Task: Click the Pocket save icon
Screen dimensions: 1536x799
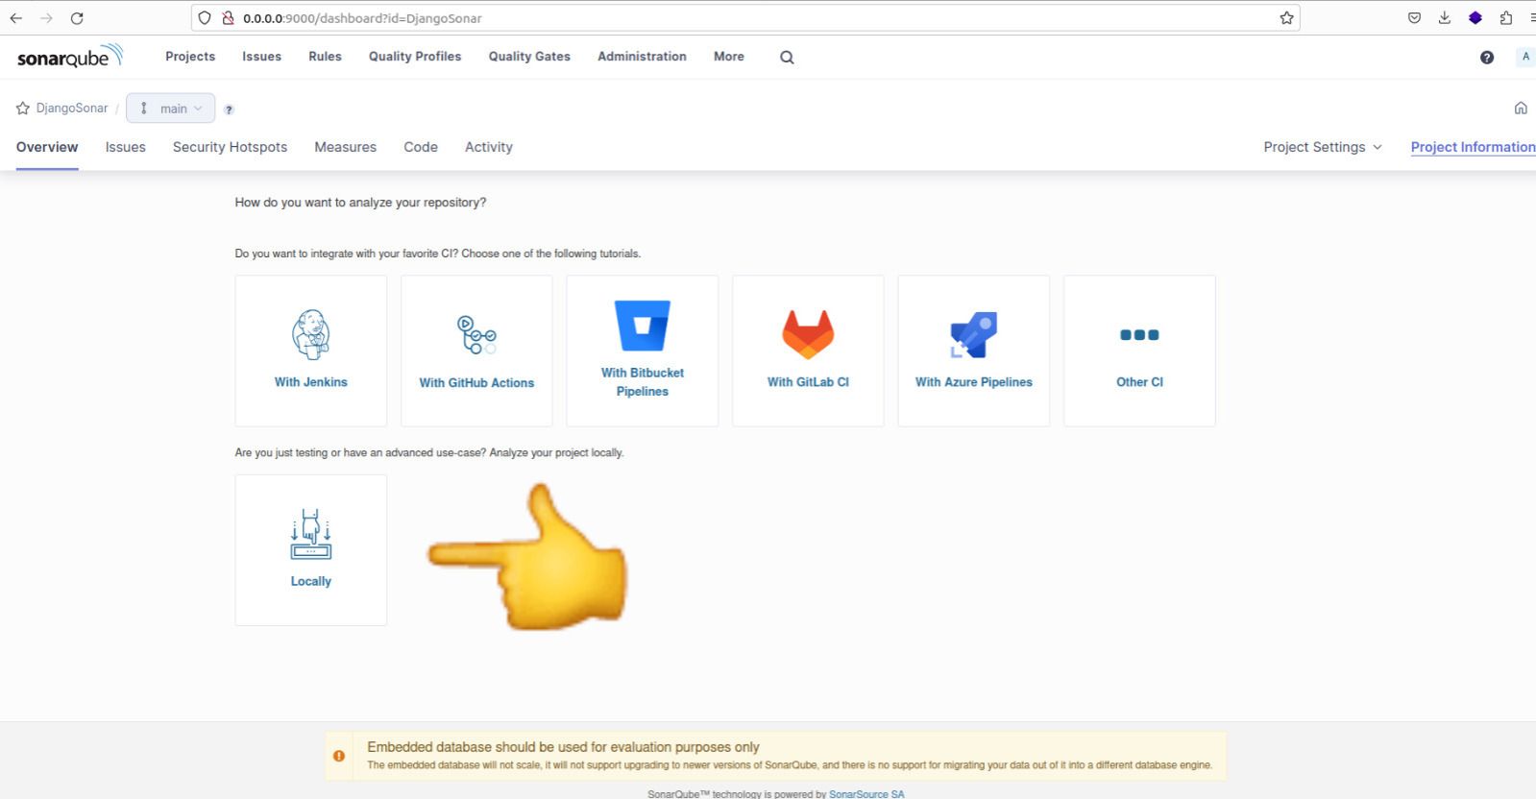Action: (x=1414, y=18)
